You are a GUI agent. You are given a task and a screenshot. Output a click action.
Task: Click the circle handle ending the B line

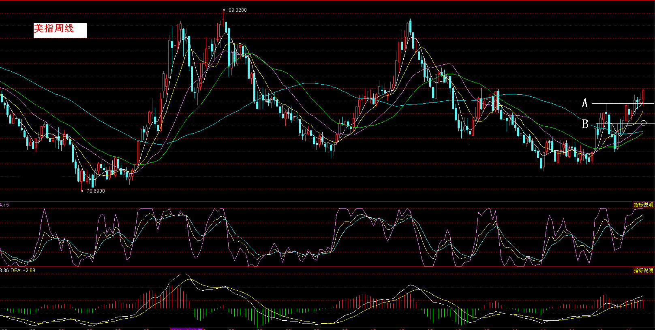click(x=644, y=123)
